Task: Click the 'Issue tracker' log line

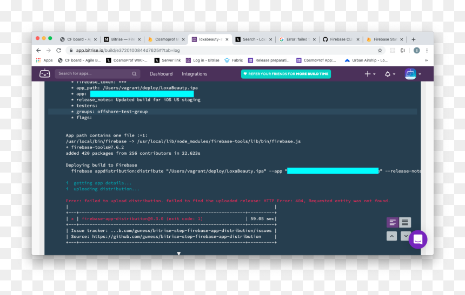Action: tap(171, 230)
